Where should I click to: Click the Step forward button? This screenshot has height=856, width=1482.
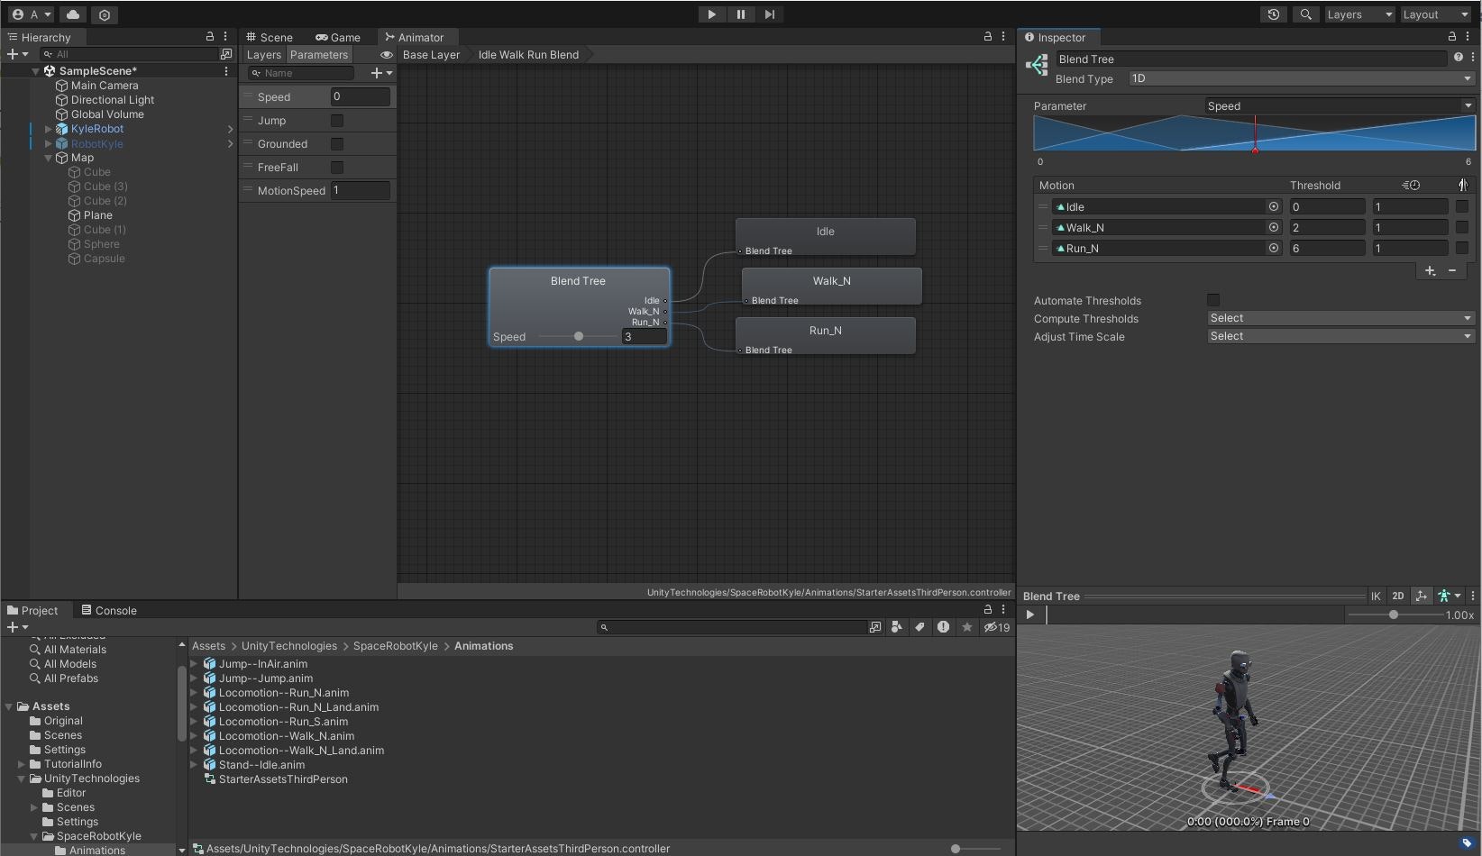(x=769, y=14)
